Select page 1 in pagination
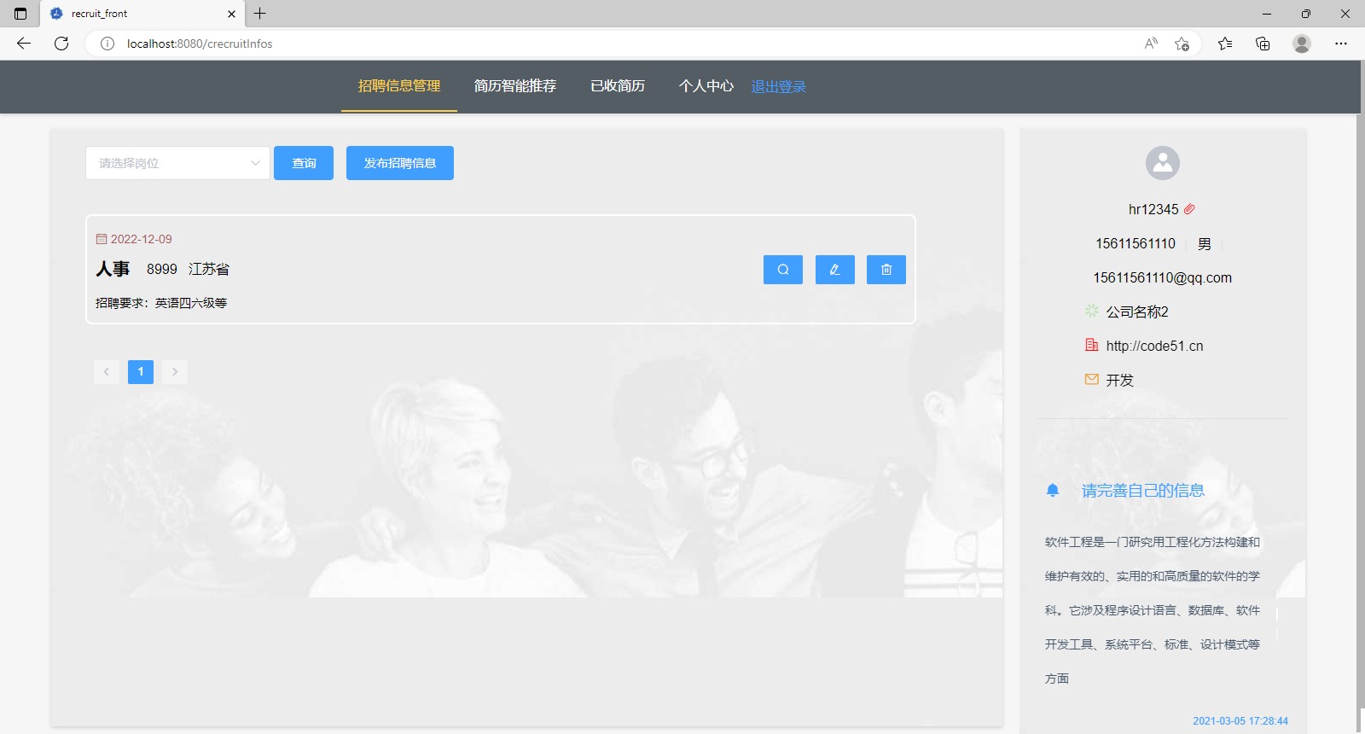This screenshot has height=734, width=1365. click(141, 371)
